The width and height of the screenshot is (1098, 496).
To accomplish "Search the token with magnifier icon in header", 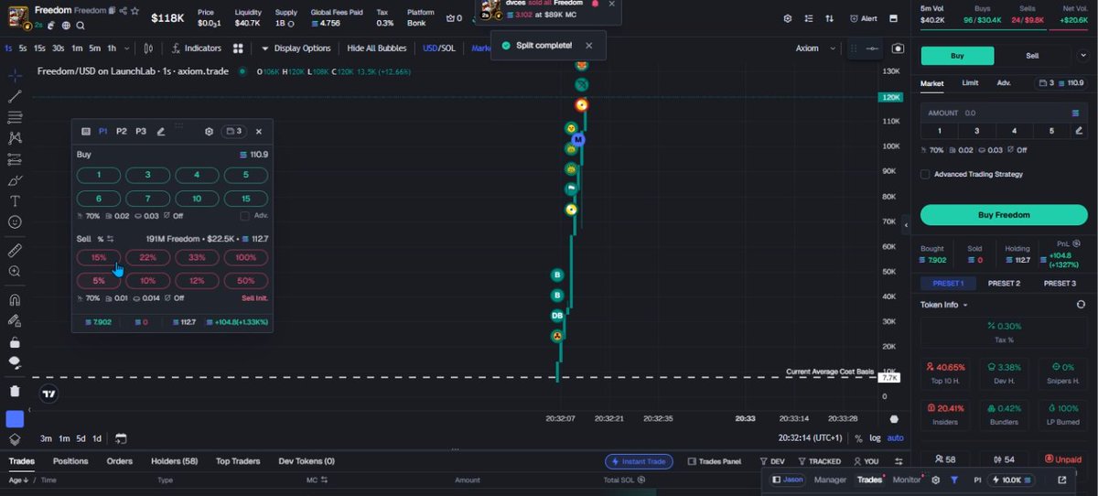I will (81, 26).
